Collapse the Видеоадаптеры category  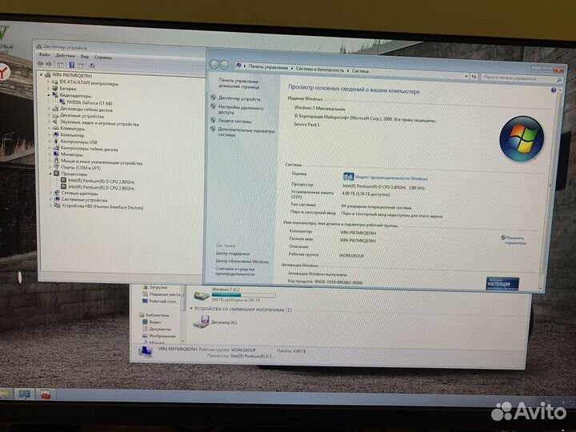[x=48, y=94]
